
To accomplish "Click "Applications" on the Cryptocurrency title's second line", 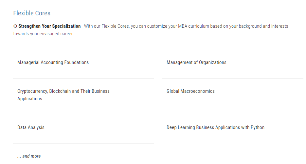I will (x=30, y=99).
